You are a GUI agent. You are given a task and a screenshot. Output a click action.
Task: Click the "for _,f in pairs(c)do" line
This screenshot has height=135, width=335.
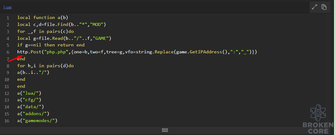46,31
